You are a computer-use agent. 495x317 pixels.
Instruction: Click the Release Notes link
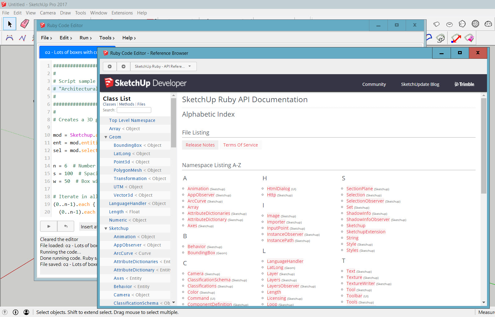click(x=200, y=145)
